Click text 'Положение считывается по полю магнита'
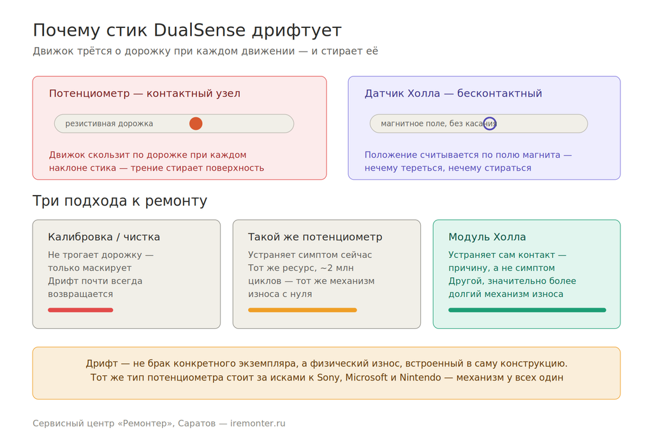 pos(462,155)
